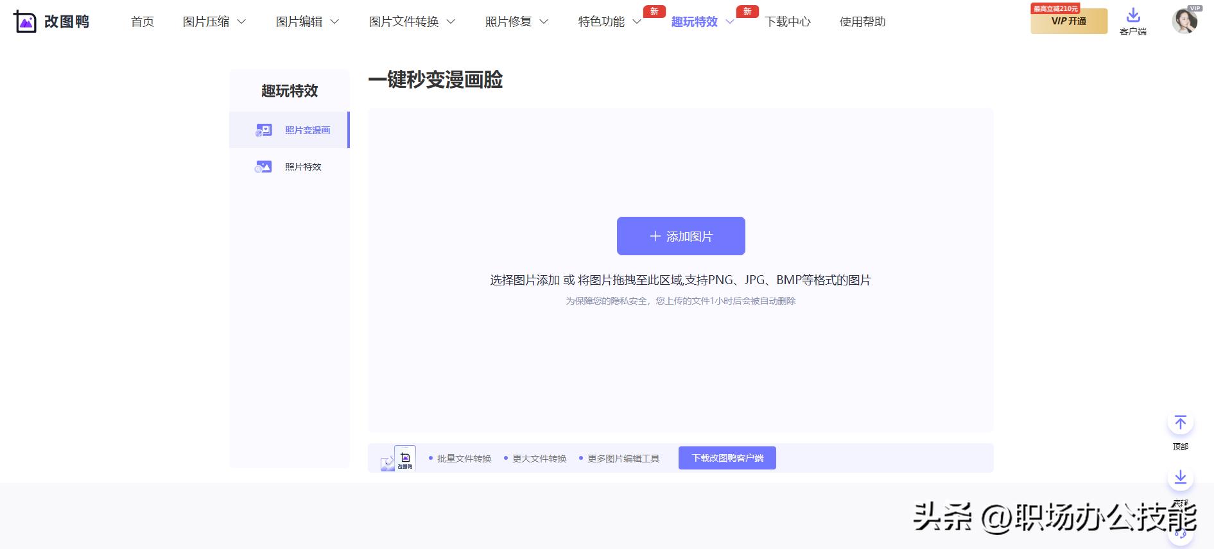Screen dimensions: 1214x549
Task: Click the 照片特效 sidebar icon
Action: (x=263, y=167)
